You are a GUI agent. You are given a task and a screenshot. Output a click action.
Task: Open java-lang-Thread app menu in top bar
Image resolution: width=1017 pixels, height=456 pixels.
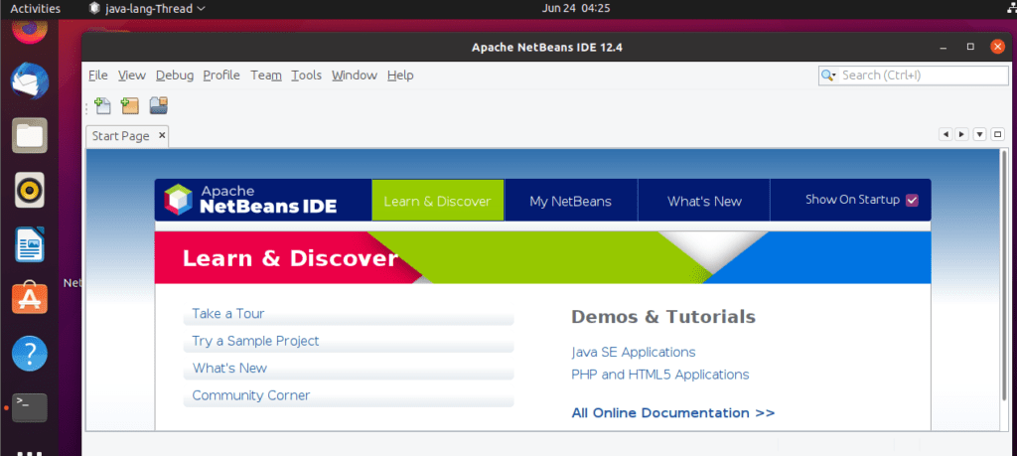tap(147, 8)
